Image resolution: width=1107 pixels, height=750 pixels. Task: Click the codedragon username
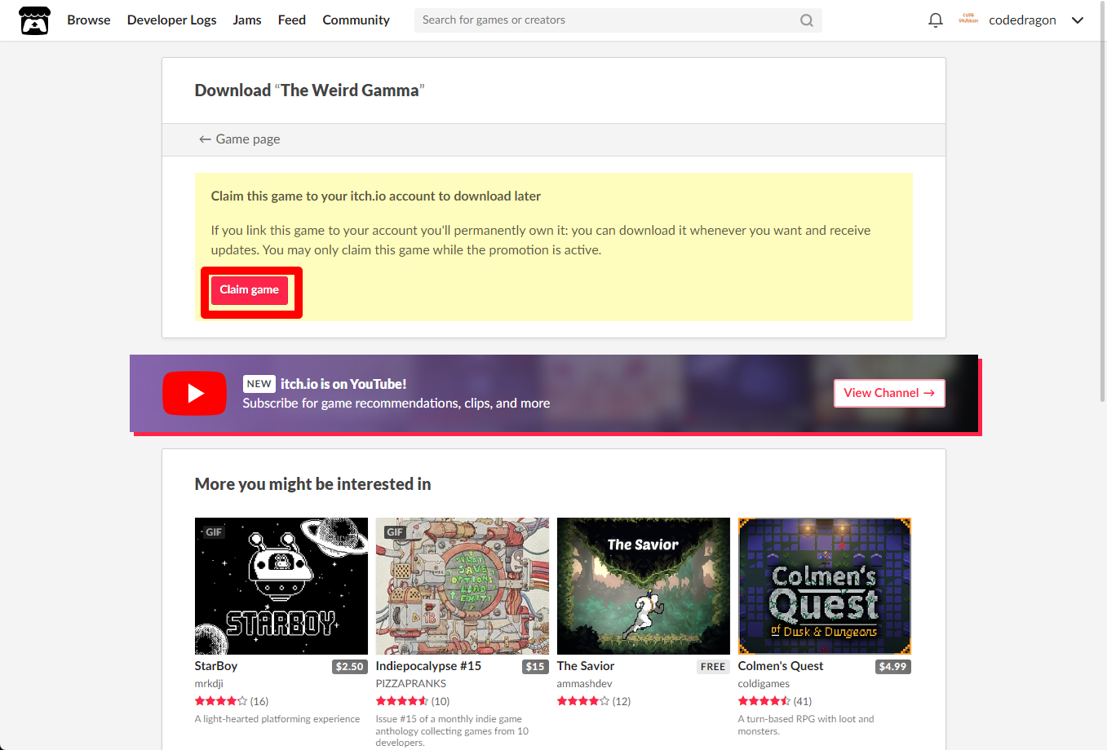(x=1022, y=20)
